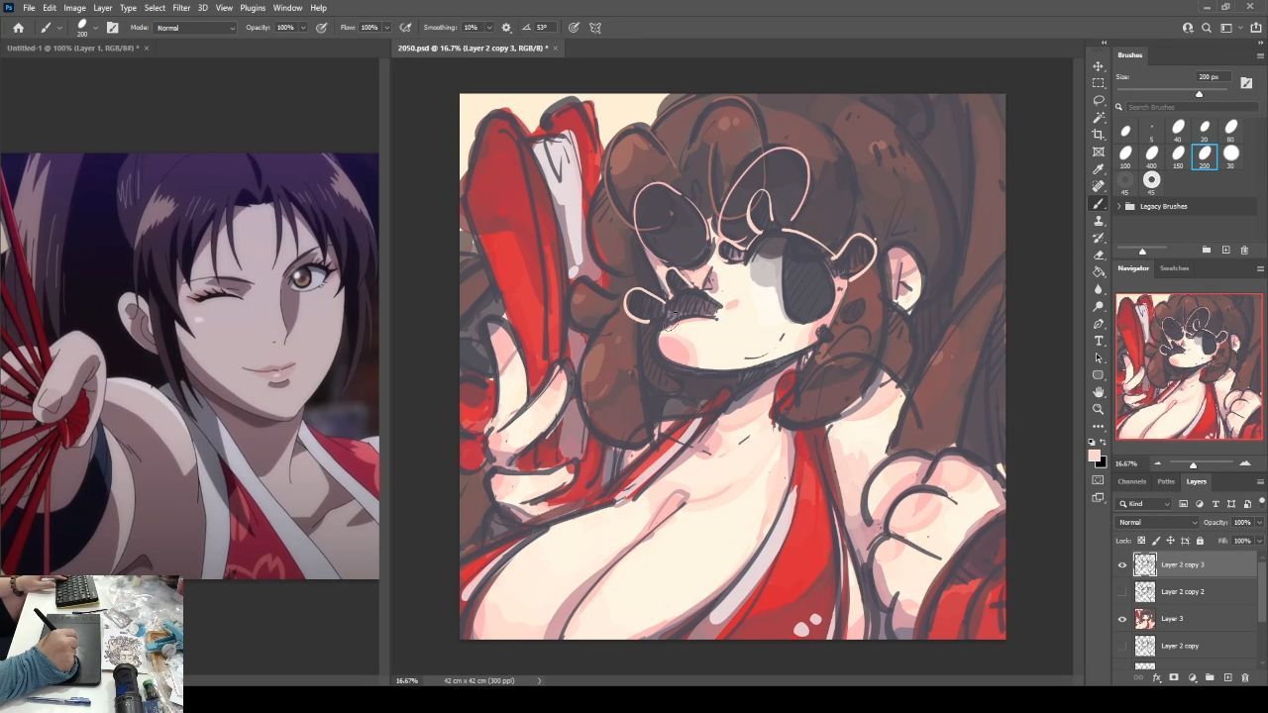Toggle symmetry paint butterfly icon

[595, 28]
